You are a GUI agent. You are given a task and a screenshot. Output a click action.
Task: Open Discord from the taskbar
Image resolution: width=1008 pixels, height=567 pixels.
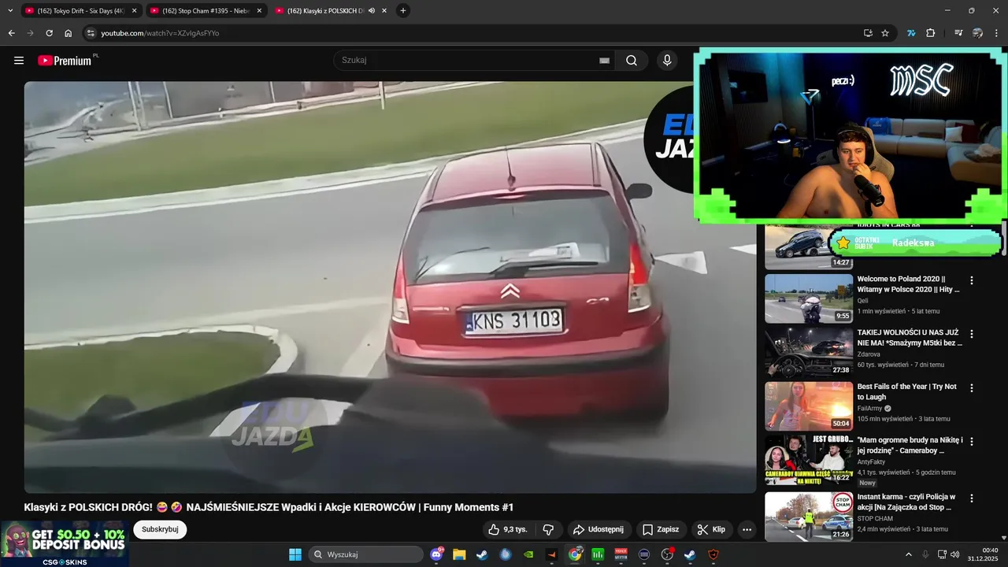(x=437, y=554)
